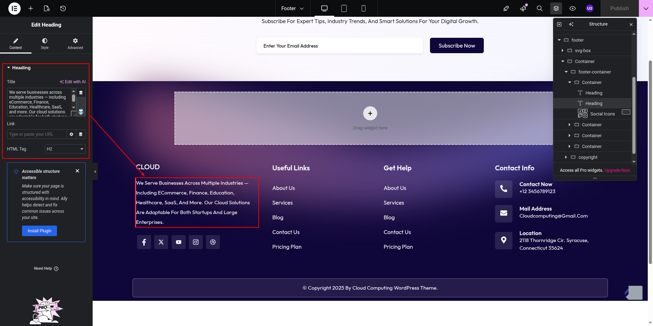Viewport: 653px width, 326px height.
Task: Select Social Icons in Structure tree
Action: point(603,114)
